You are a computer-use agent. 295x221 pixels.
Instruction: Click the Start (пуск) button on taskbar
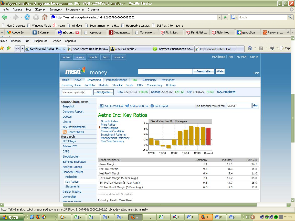(x=12, y=217)
